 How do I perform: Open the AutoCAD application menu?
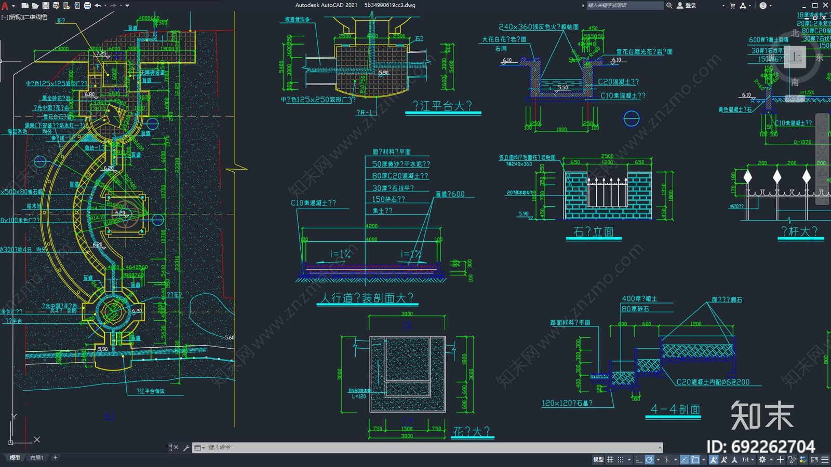coord(5,6)
